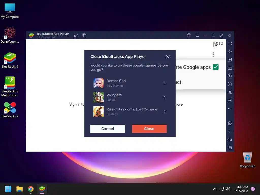Open BlueStacks settings gear icon
Viewport: 260px width, 195px height.
230,123
